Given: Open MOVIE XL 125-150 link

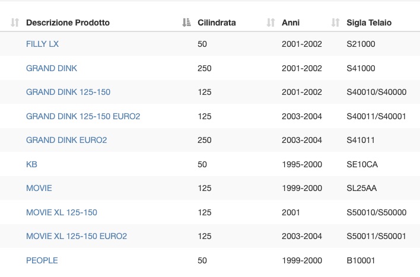Looking at the screenshot, I should (62, 212).
